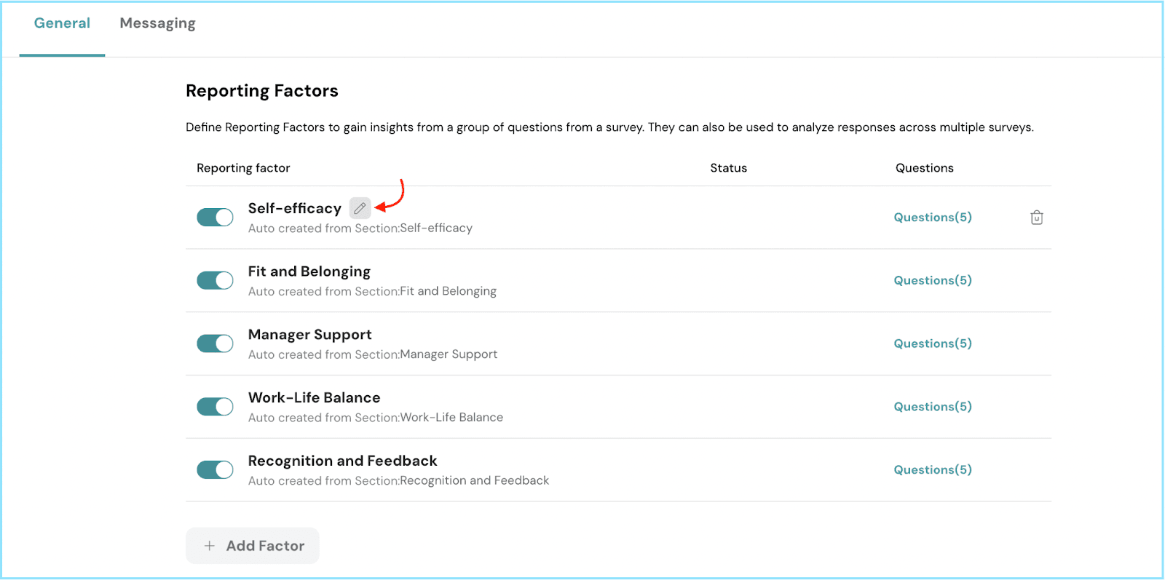The width and height of the screenshot is (1165, 580).
Task: Click the Recognition and Feedback factor title
Action: 342,461
